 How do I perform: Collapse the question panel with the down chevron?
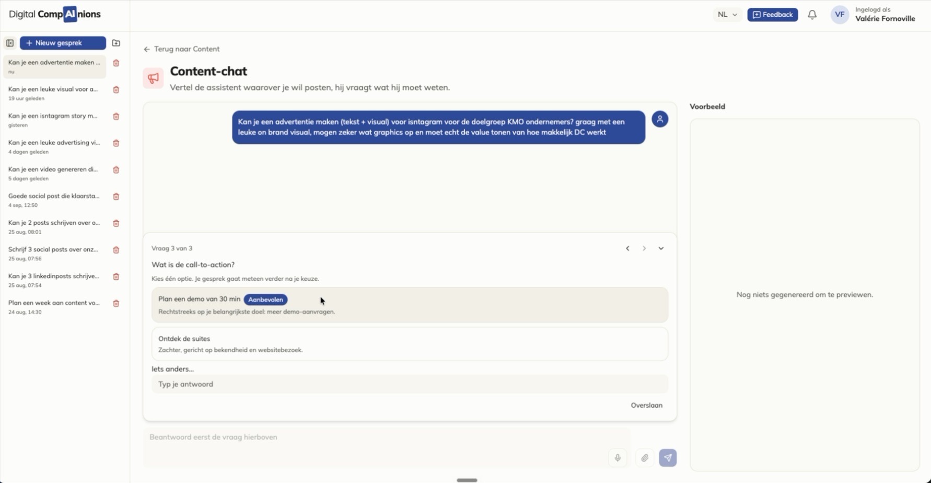tap(661, 248)
